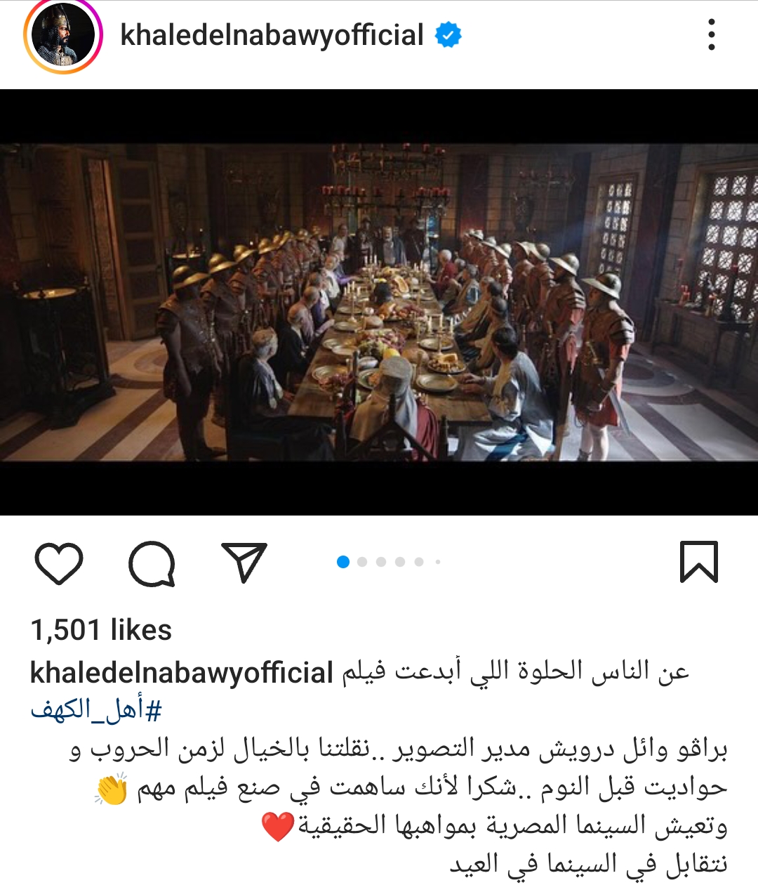
Task: Open the three-dot more options menu
Action: click(x=712, y=34)
